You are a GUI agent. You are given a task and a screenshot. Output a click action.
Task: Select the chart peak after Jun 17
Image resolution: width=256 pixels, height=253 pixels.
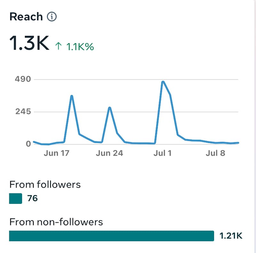point(72,96)
